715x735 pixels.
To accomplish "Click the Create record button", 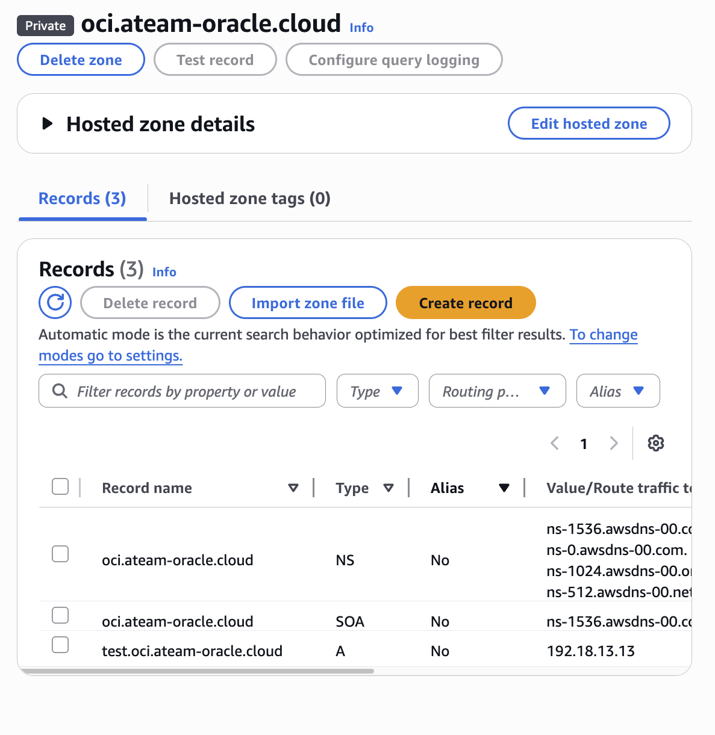I will point(465,303).
